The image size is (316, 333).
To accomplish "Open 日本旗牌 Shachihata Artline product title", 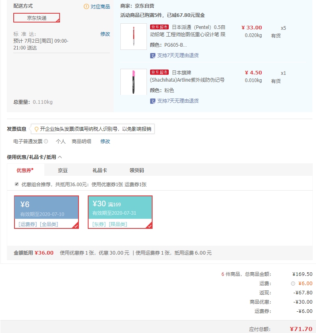I will tap(187, 76).
